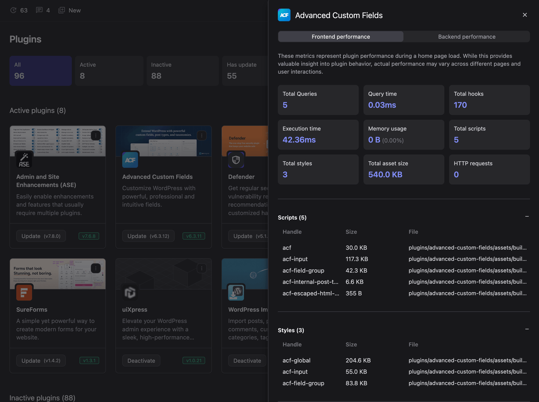Click the 117.3 KB size value
Viewport: 539px width, 402px height.
tap(357, 259)
